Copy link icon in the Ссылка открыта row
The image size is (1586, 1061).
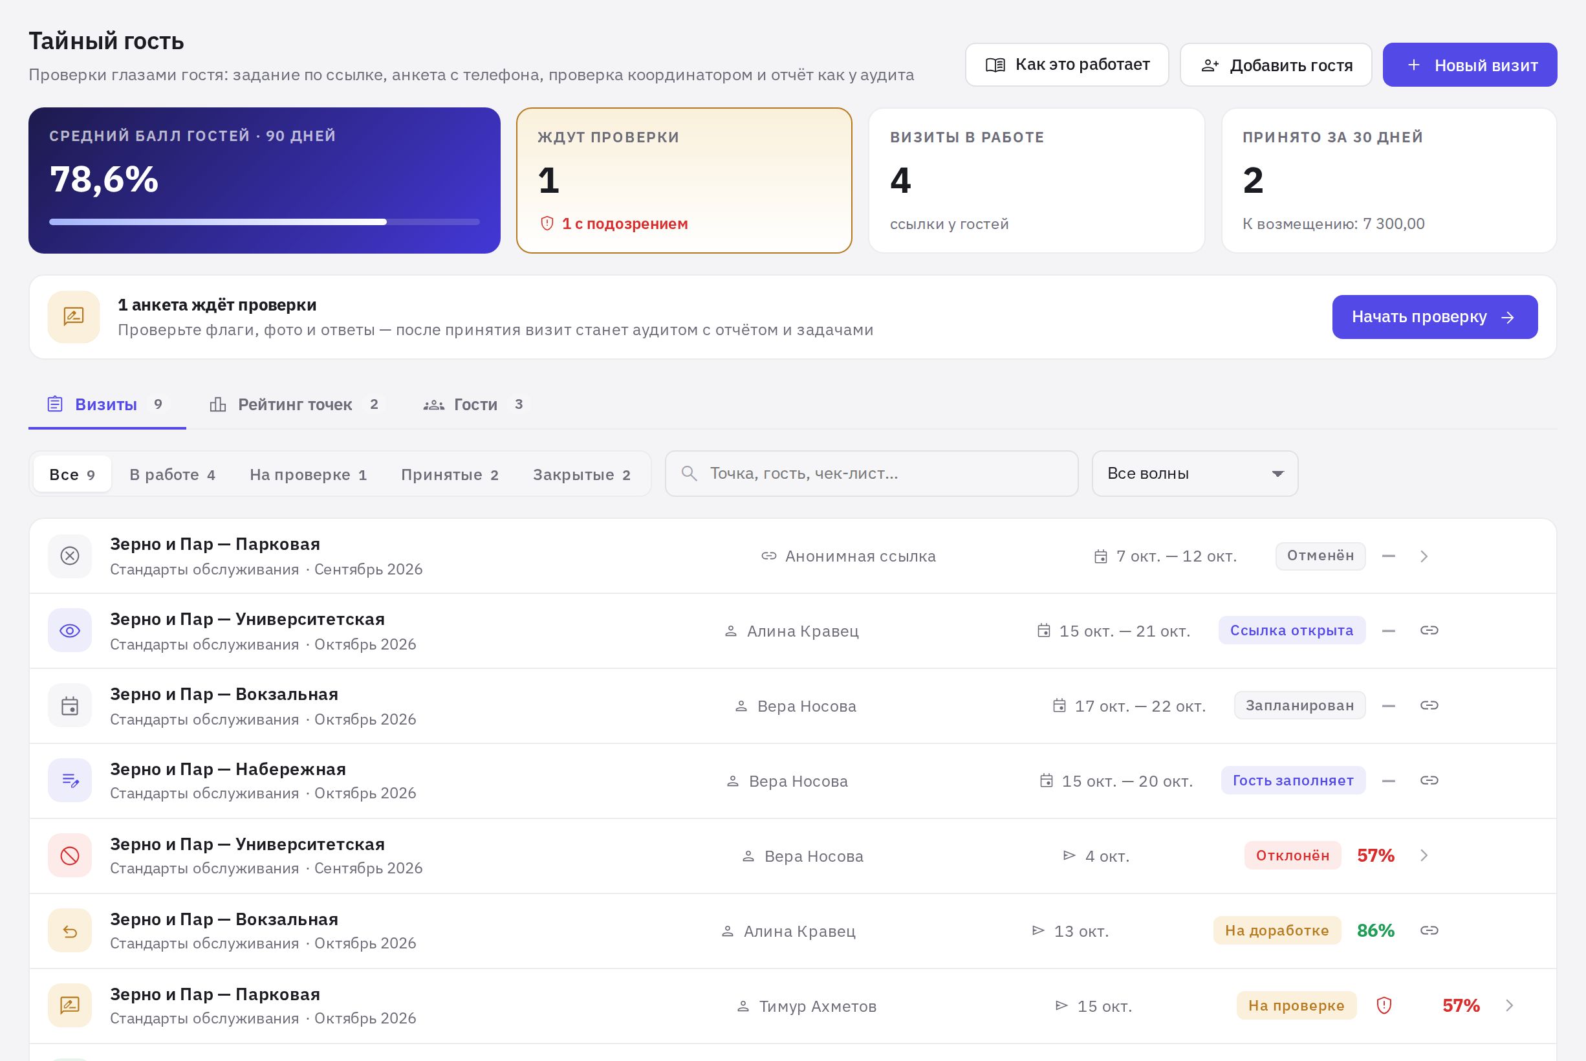point(1429,631)
